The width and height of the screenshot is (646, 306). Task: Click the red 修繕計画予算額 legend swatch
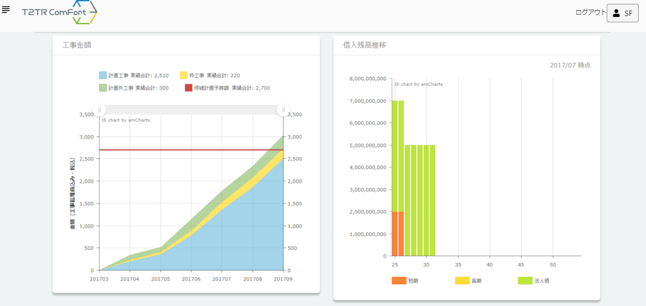[189, 88]
